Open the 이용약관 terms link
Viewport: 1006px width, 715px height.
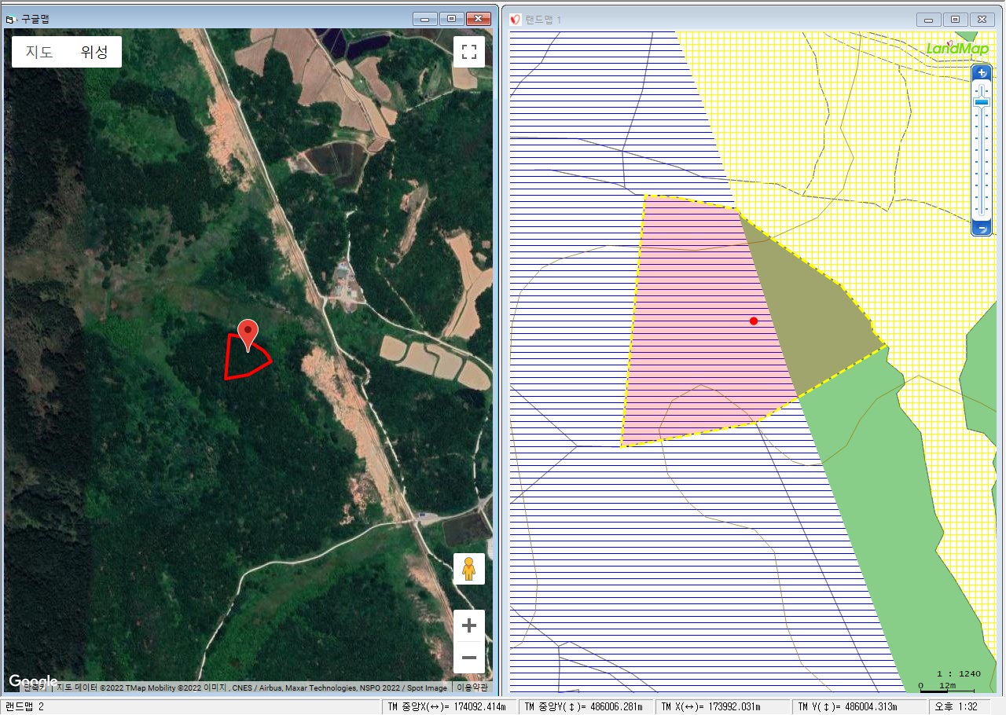(472, 687)
